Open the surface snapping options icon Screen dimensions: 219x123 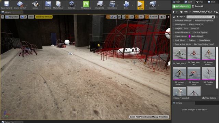click(124, 17)
